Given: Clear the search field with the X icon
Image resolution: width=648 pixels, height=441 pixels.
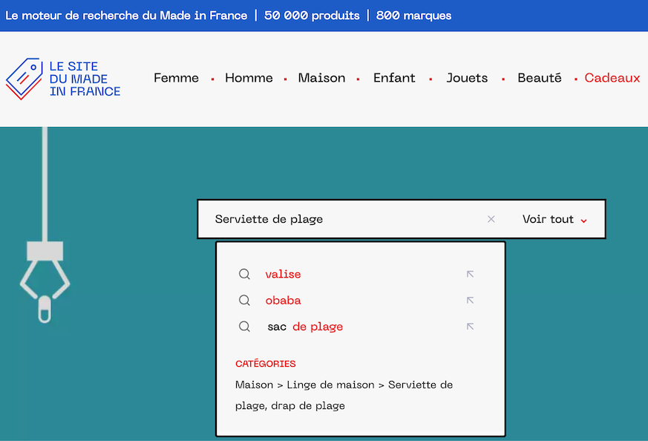Looking at the screenshot, I should [491, 219].
